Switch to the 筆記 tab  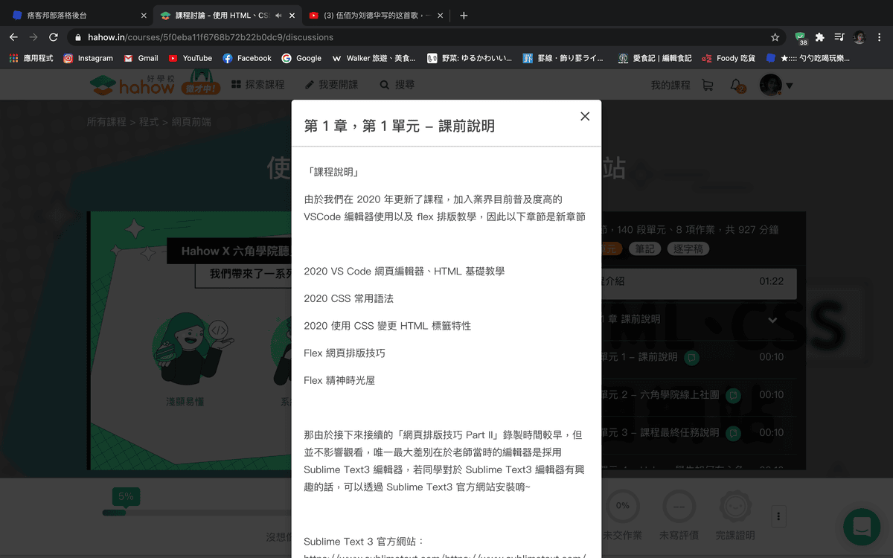[x=644, y=249]
